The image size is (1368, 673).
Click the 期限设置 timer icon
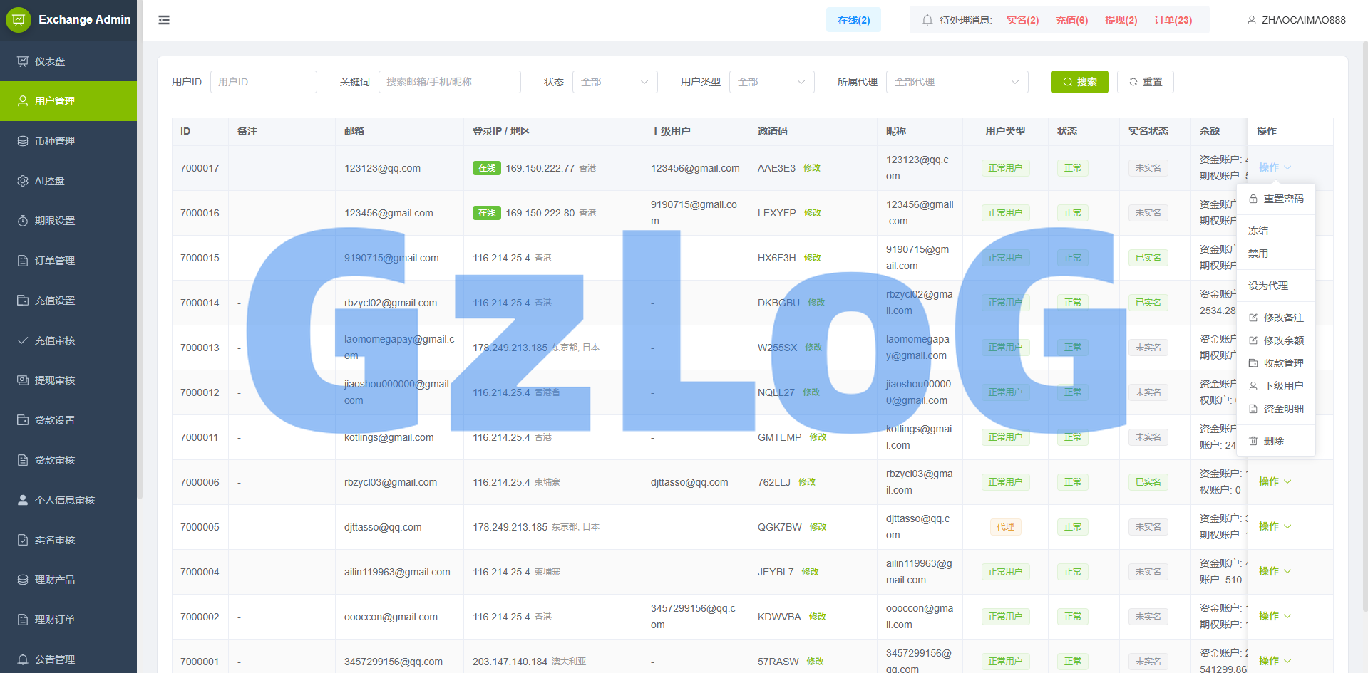pos(23,221)
